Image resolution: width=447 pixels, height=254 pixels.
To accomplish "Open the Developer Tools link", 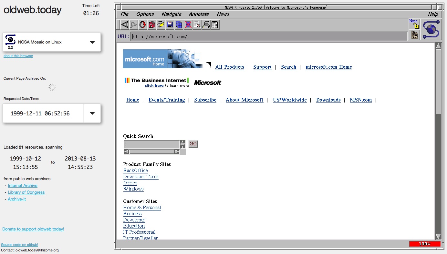I will click(x=141, y=177).
